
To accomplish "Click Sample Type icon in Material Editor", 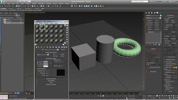I will tap(67, 26).
